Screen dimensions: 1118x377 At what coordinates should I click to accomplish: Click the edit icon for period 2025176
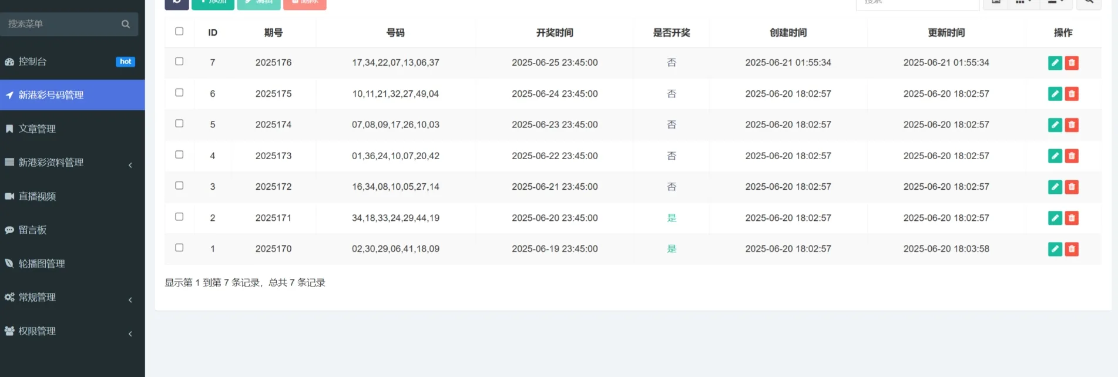[1055, 63]
